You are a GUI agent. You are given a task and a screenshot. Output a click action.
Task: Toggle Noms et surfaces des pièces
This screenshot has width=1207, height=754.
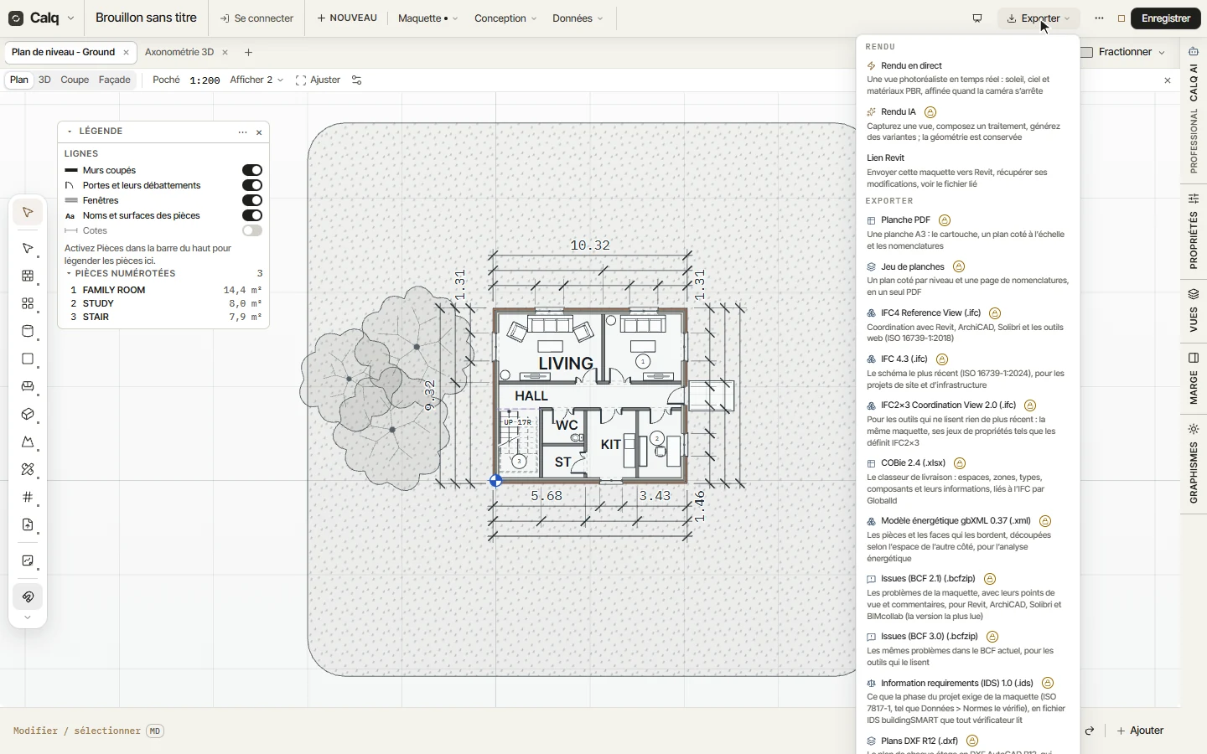pos(252,216)
